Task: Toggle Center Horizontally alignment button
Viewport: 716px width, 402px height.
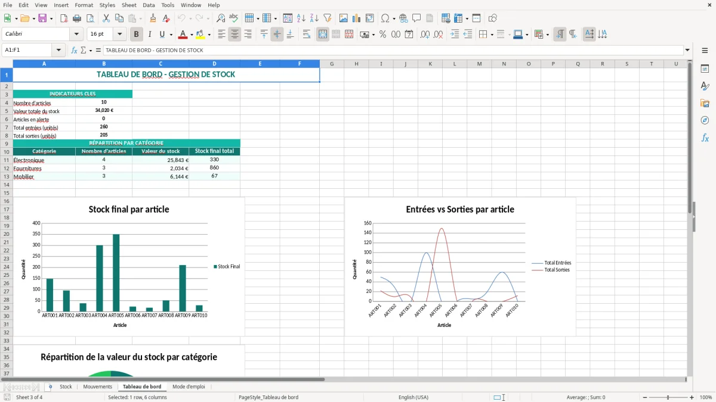Action: [234, 35]
